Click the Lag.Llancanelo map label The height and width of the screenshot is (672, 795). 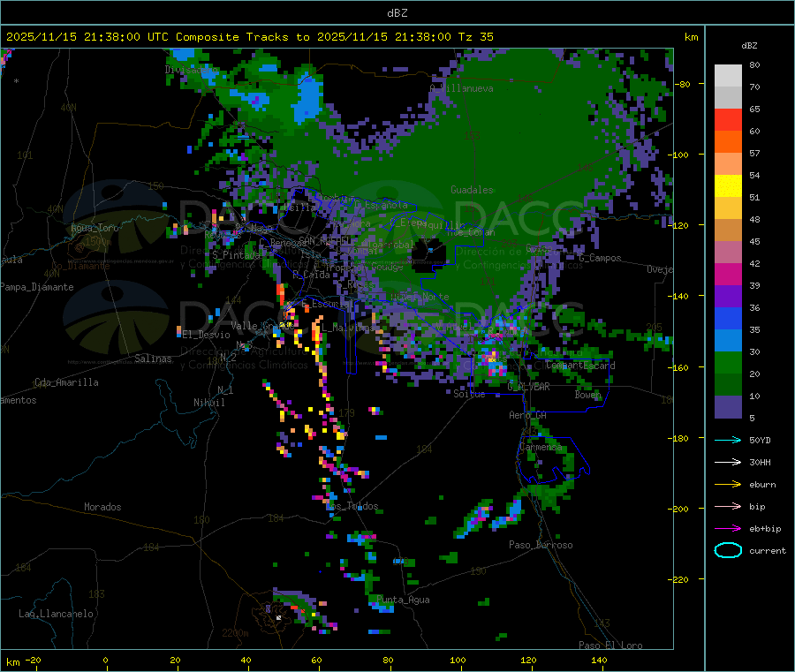[x=57, y=615]
